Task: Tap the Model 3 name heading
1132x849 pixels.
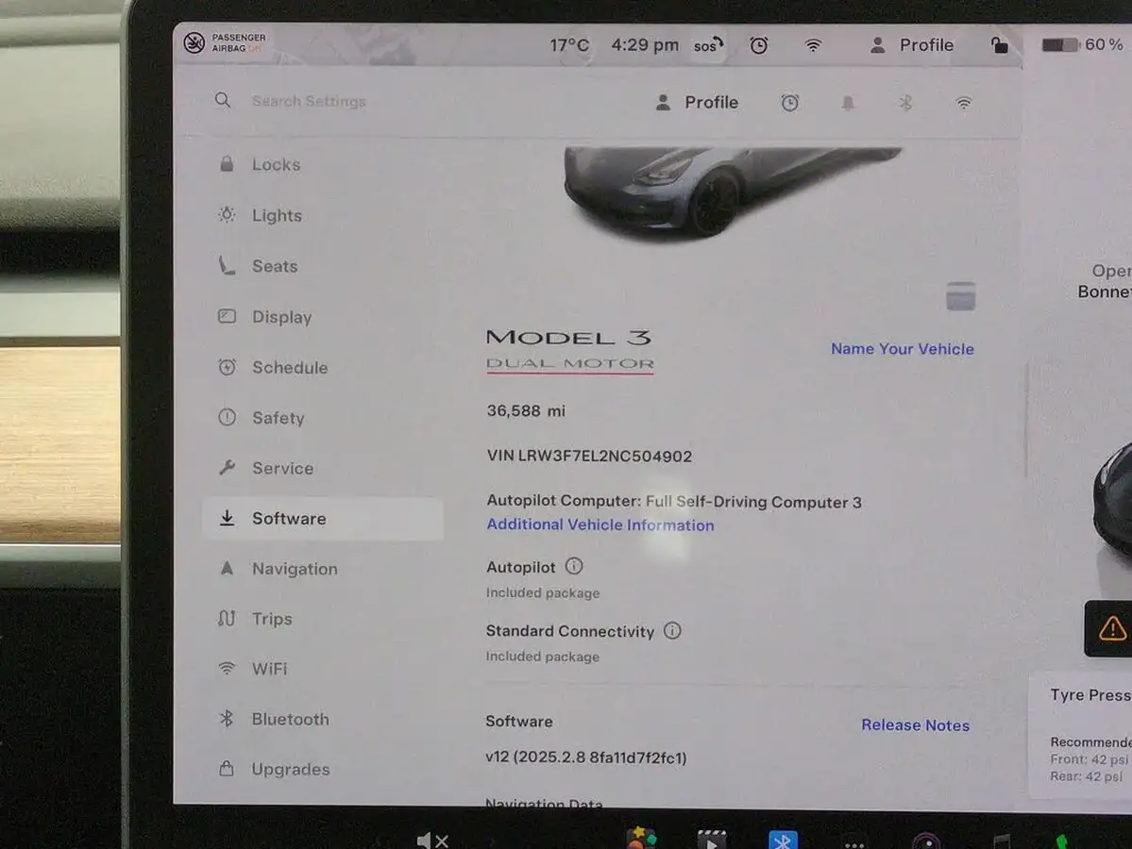Action: (569, 338)
